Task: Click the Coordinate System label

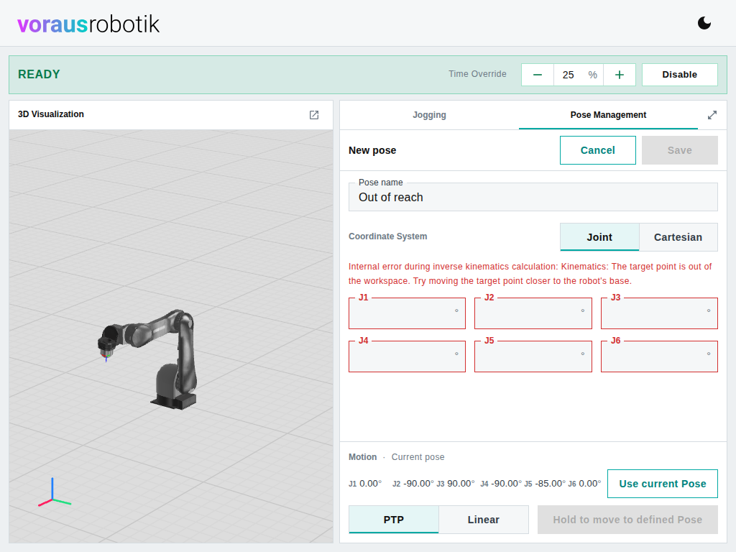Action: click(387, 236)
